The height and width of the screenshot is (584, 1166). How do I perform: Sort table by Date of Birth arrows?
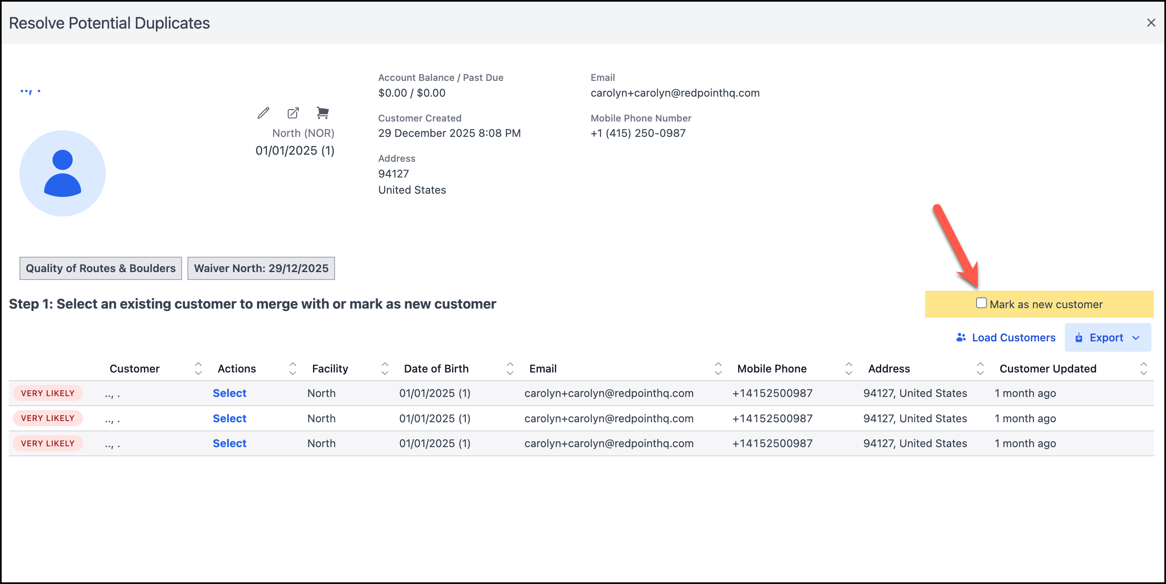pos(510,368)
